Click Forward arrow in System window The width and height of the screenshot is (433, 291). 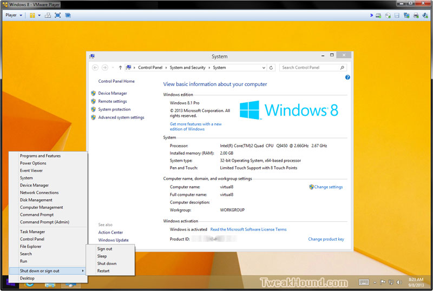105,68
